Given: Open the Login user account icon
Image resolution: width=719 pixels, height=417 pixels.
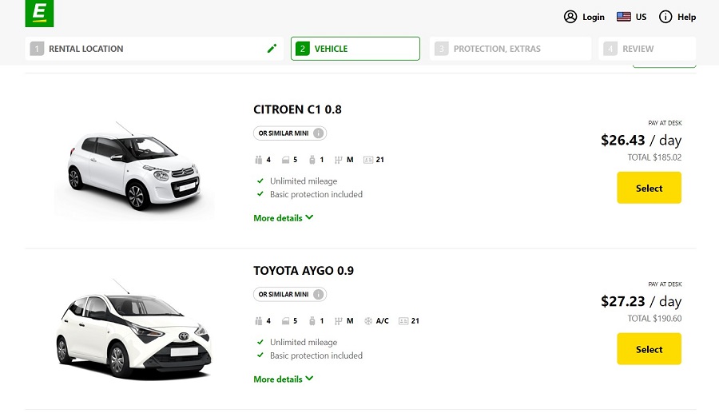Looking at the screenshot, I should click(x=570, y=17).
